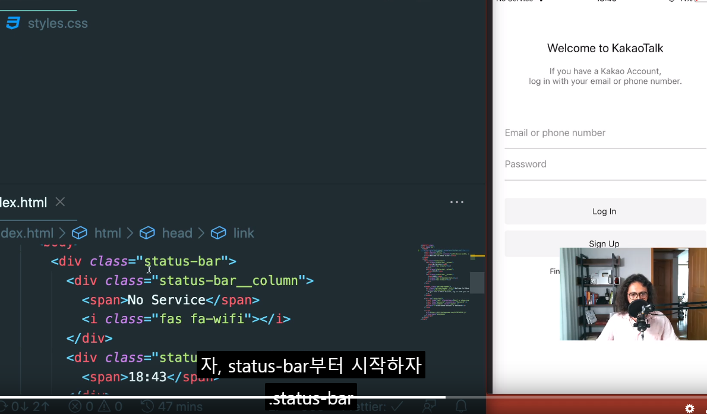Focus the Email or phone number field
Viewport: 707px width, 414px height.
point(605,133)
